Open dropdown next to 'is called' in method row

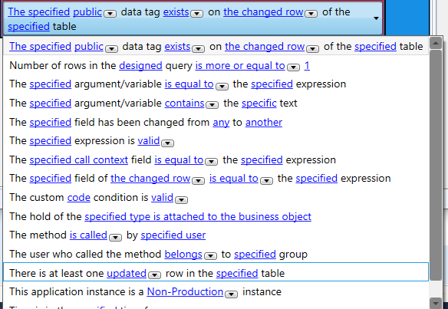pos(116,237)
